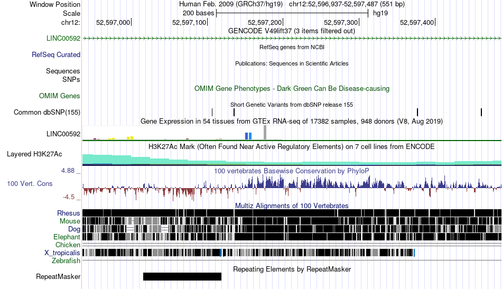Click the Common dbSNP(155) track label
The image size is (502, 289).
(x=47, y=113)
